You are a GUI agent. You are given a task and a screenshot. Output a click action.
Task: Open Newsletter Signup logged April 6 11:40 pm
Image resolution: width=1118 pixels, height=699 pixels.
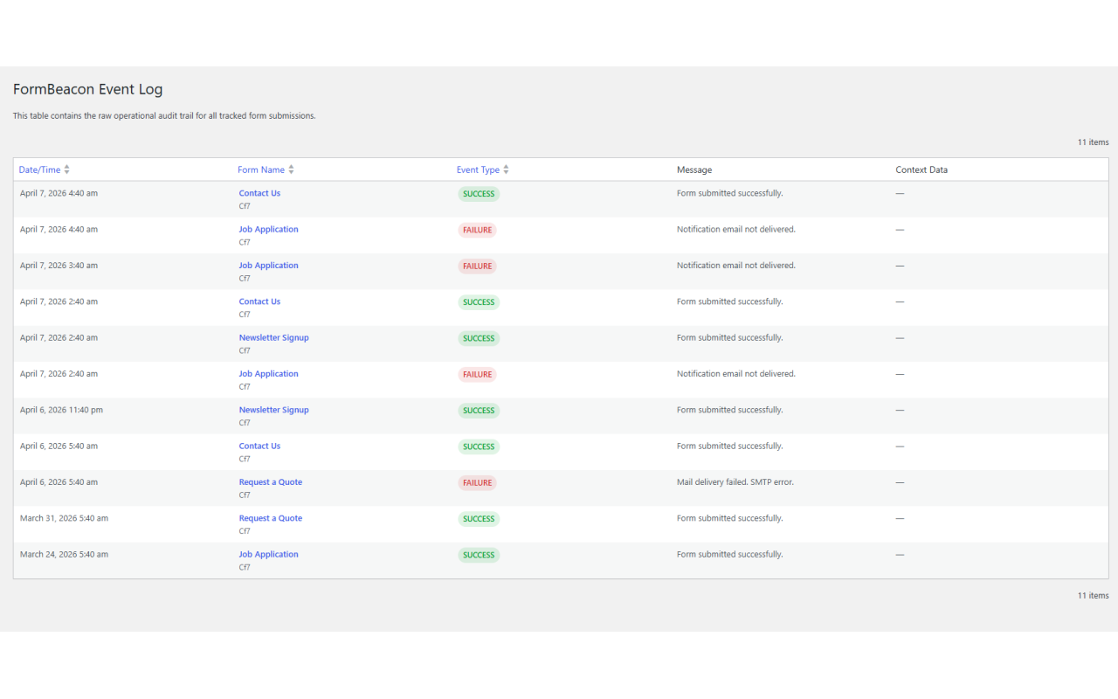click(x=274, y=410)
